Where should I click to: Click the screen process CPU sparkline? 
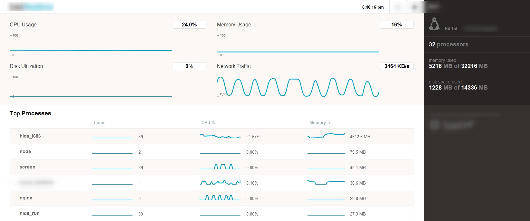coord(220,167)
